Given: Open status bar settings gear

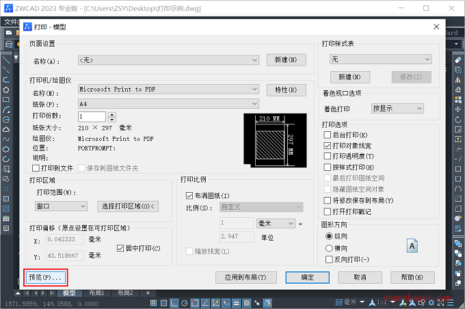Looking at the screenshot, I should [x=431, y=303].
